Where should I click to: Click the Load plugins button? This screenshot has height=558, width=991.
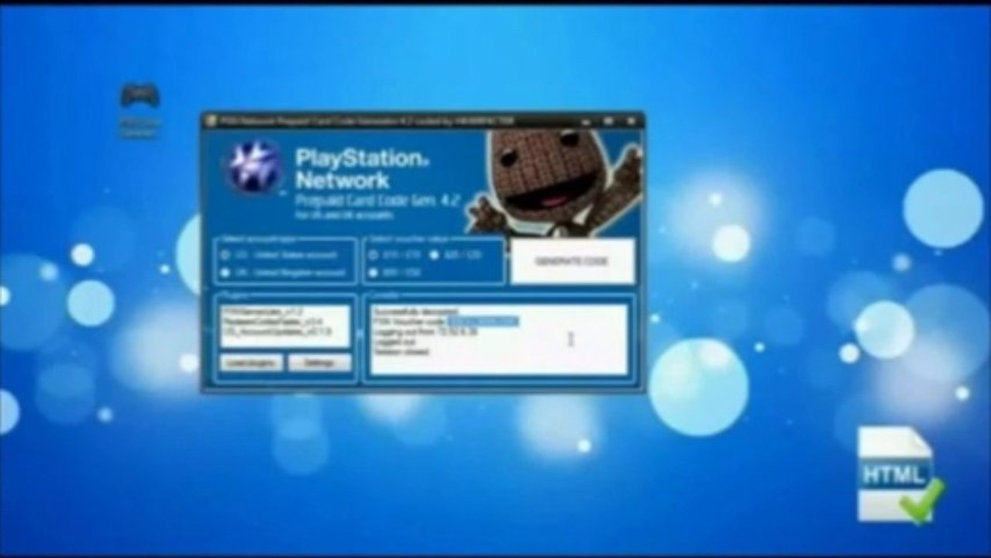point(251,363)
